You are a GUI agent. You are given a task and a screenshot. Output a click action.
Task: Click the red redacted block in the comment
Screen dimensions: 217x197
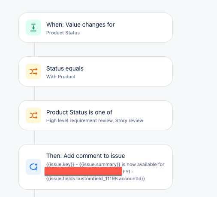(83, 171)
